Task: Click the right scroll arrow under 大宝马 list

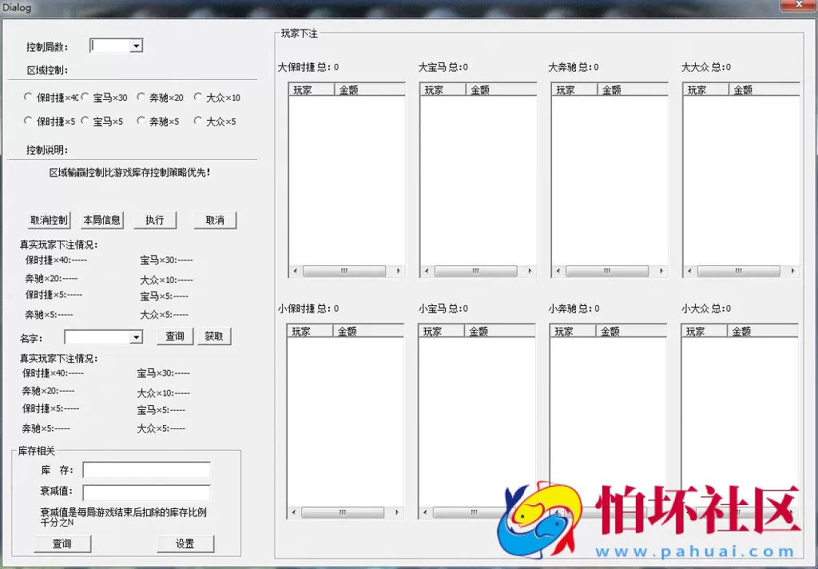Action: point(530,271)
